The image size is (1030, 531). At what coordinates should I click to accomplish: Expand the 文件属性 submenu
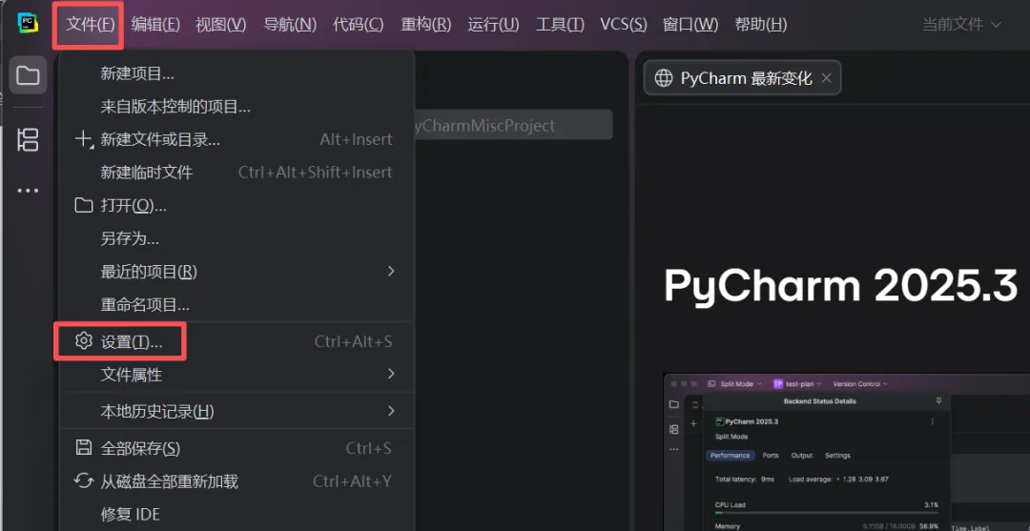tap(237, 375)
